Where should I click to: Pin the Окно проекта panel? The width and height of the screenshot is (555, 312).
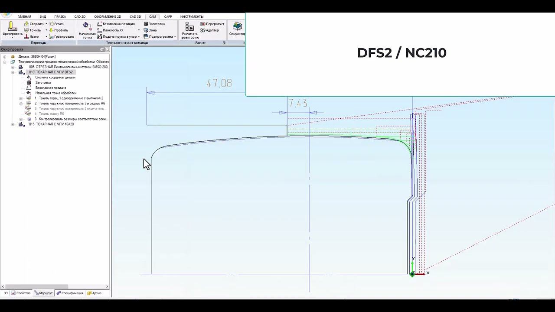pos(102,49)
